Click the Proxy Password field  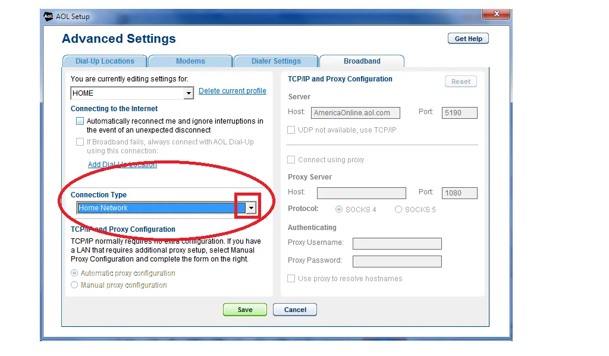[397, 262]
